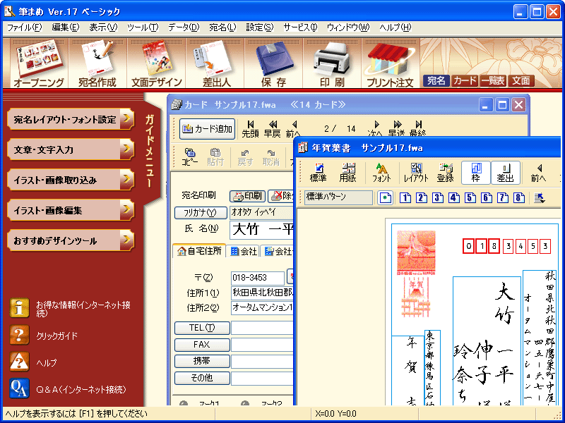Toggle the 枠 frame display button
Image resolution: width=565 pixels, height=423 pixels.
(476, 173)
